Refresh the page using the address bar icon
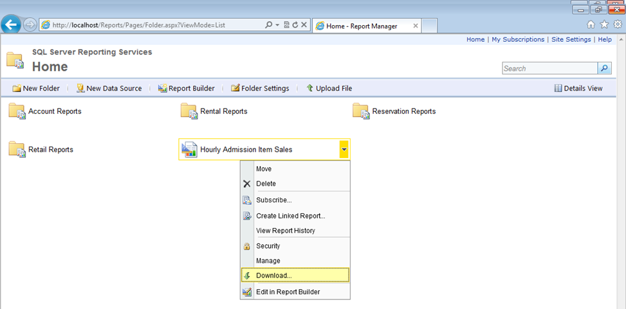The height and width of the screenshot is (309, 626). 295,25
